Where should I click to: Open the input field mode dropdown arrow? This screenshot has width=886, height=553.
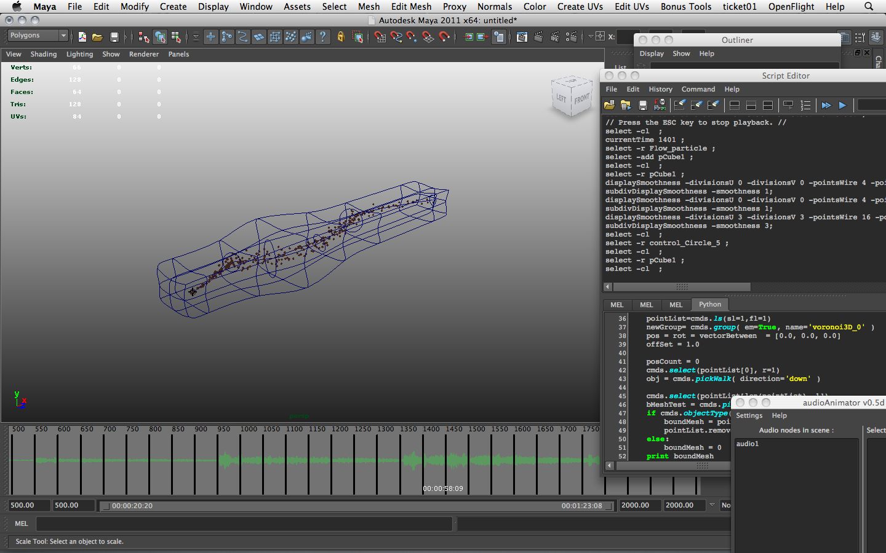pos(591,37)
